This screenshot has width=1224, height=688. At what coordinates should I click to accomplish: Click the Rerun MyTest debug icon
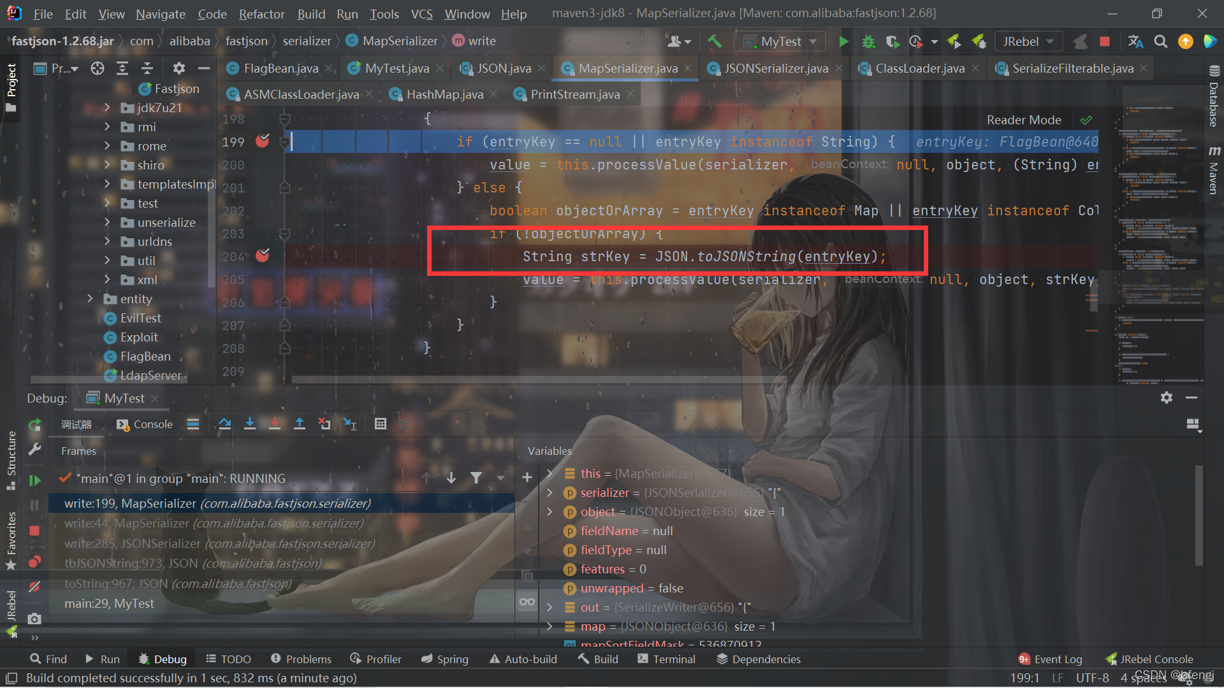(x=34, y=425)
